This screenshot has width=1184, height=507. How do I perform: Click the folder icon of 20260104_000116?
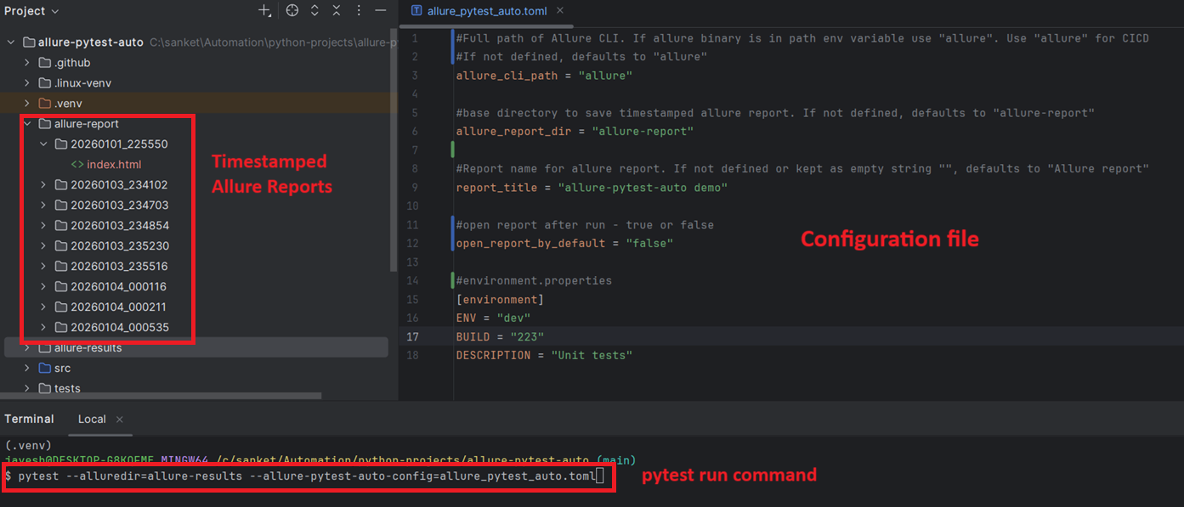(61, 287)
